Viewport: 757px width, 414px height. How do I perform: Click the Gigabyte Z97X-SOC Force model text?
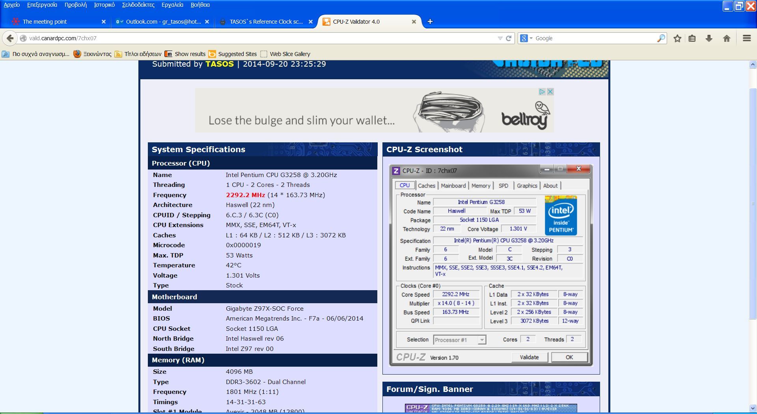(x=265, y=309)
